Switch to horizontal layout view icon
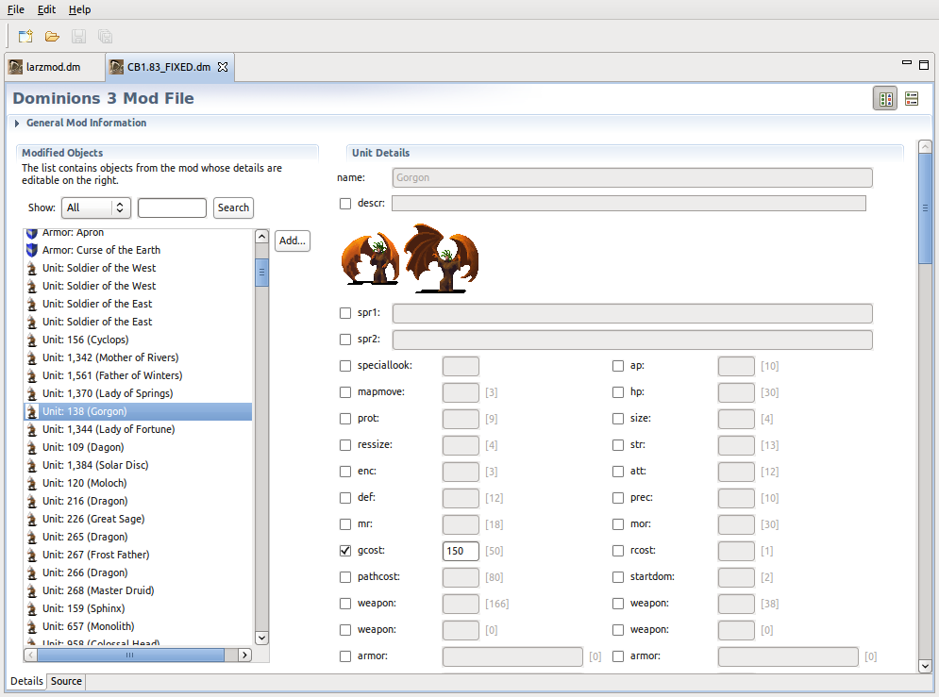This screenshot has width=939, height=697. [x=885, y=99]
